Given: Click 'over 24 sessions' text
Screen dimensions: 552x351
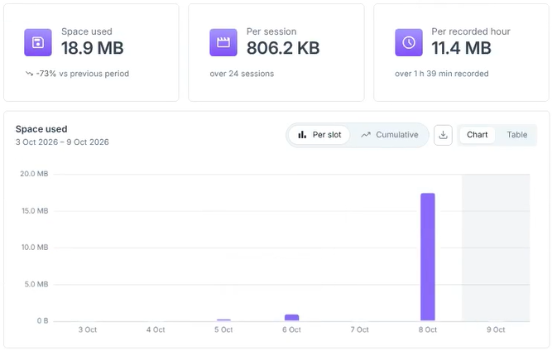Looking at the screenshot, I should pos(242,74).
